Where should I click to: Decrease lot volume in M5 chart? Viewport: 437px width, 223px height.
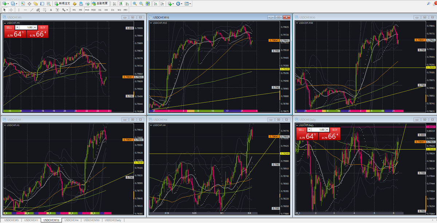click(x=17, y=27)
